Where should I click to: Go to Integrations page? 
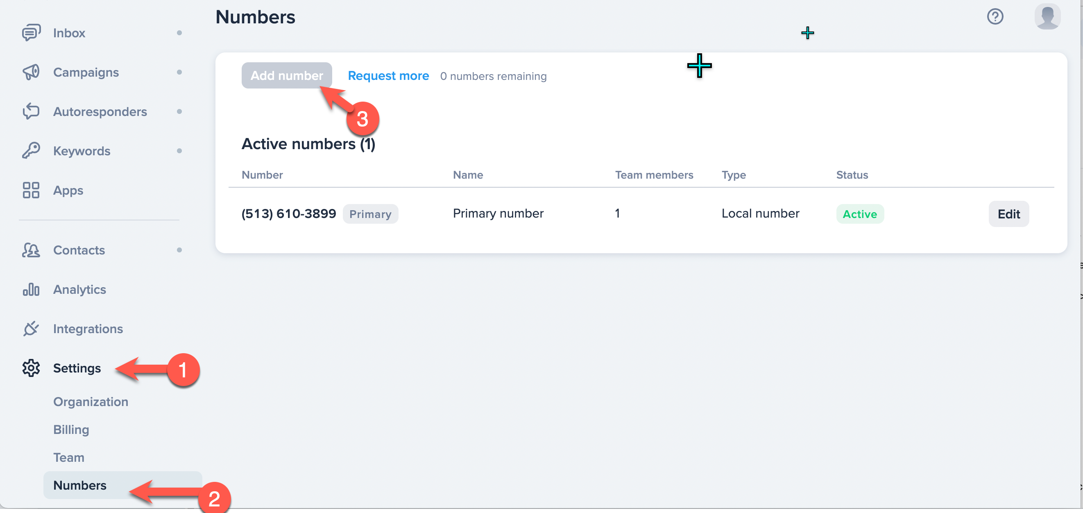[x=88, y=329]
